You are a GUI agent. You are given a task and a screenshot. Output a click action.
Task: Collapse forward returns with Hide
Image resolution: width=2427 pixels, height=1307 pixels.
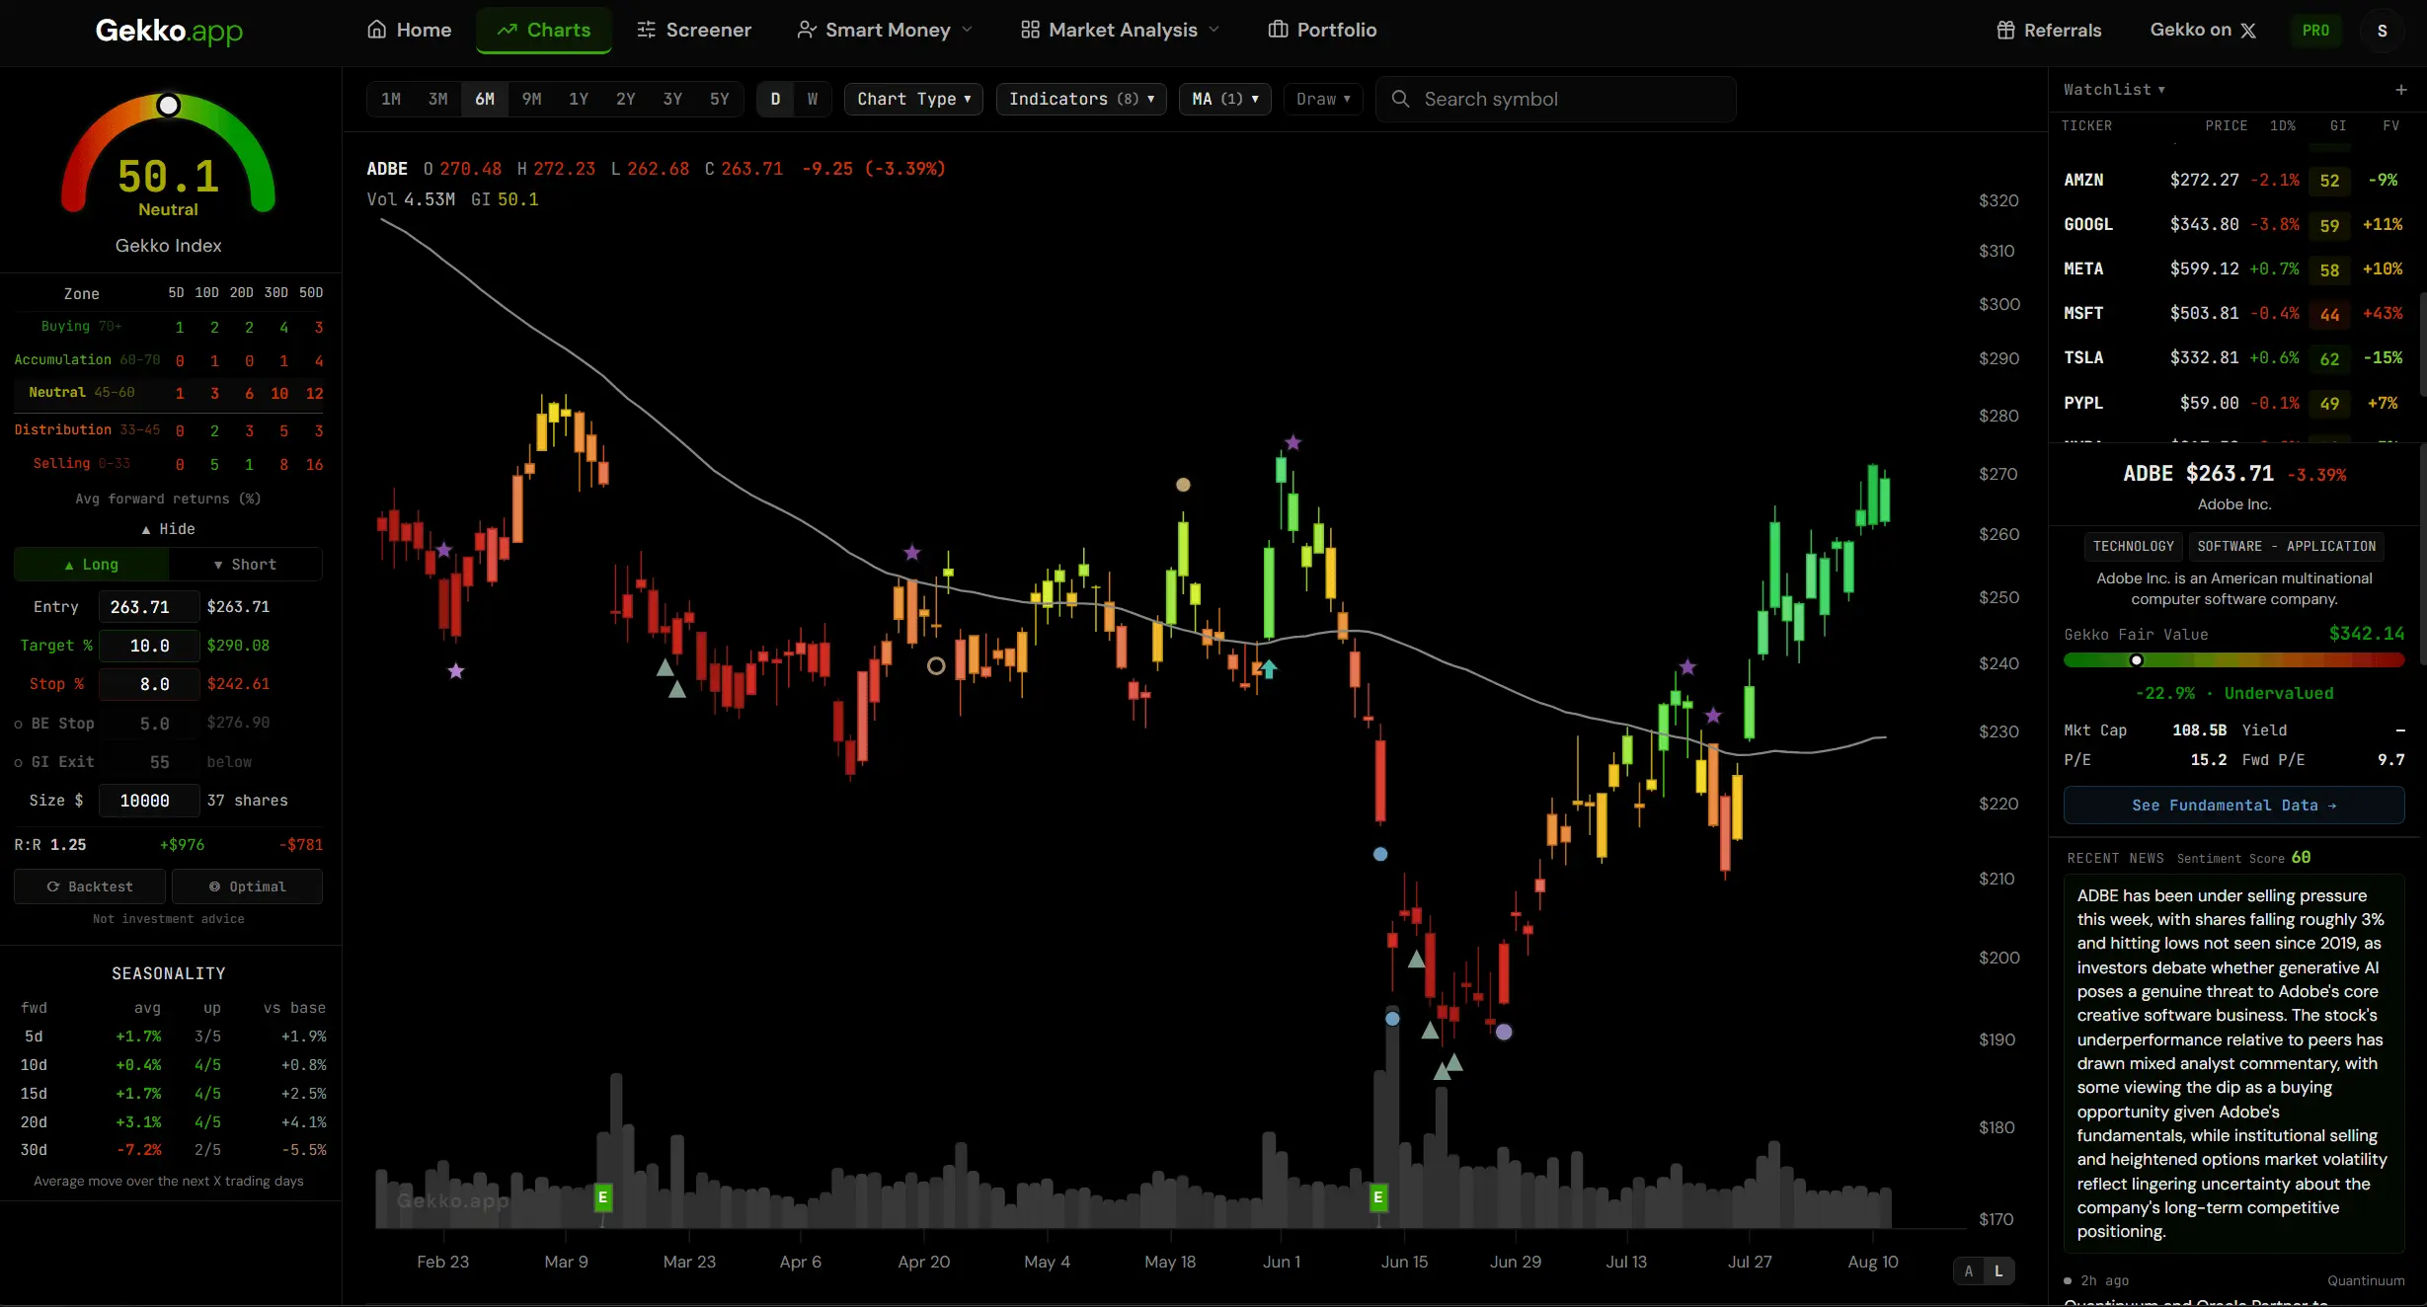coord(169,529)
